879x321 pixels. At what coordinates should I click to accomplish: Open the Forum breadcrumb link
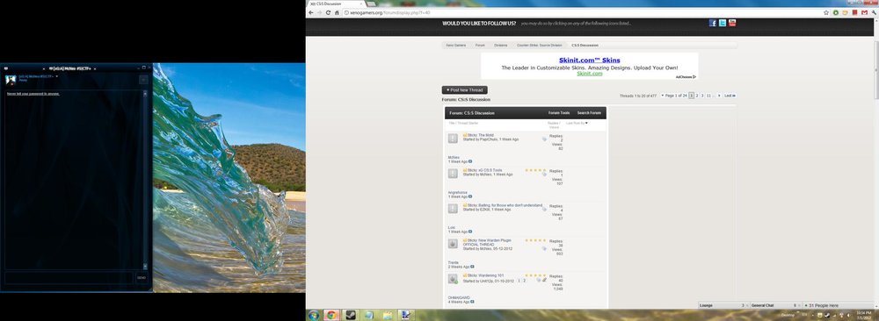pos(481,46)
